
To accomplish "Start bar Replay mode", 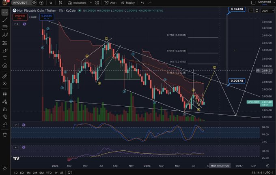I will [x=128, y=3].
